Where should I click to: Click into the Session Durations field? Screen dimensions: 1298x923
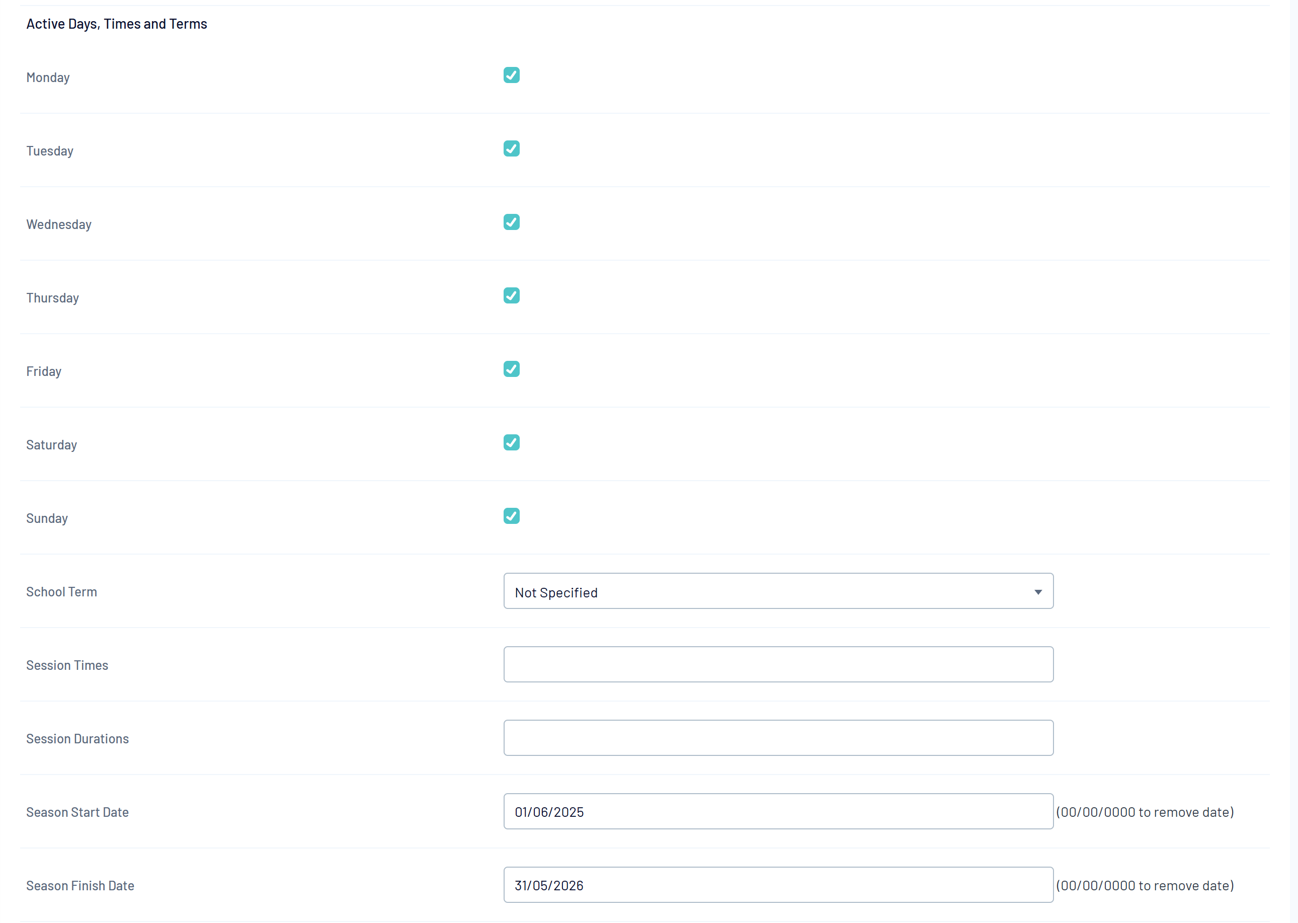[x=778, y=738]
